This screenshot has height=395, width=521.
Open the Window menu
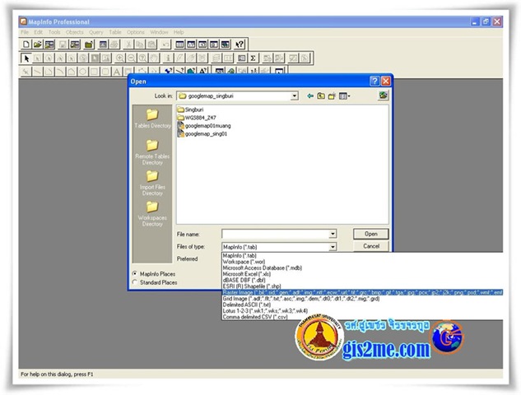(x=159, y=32)
